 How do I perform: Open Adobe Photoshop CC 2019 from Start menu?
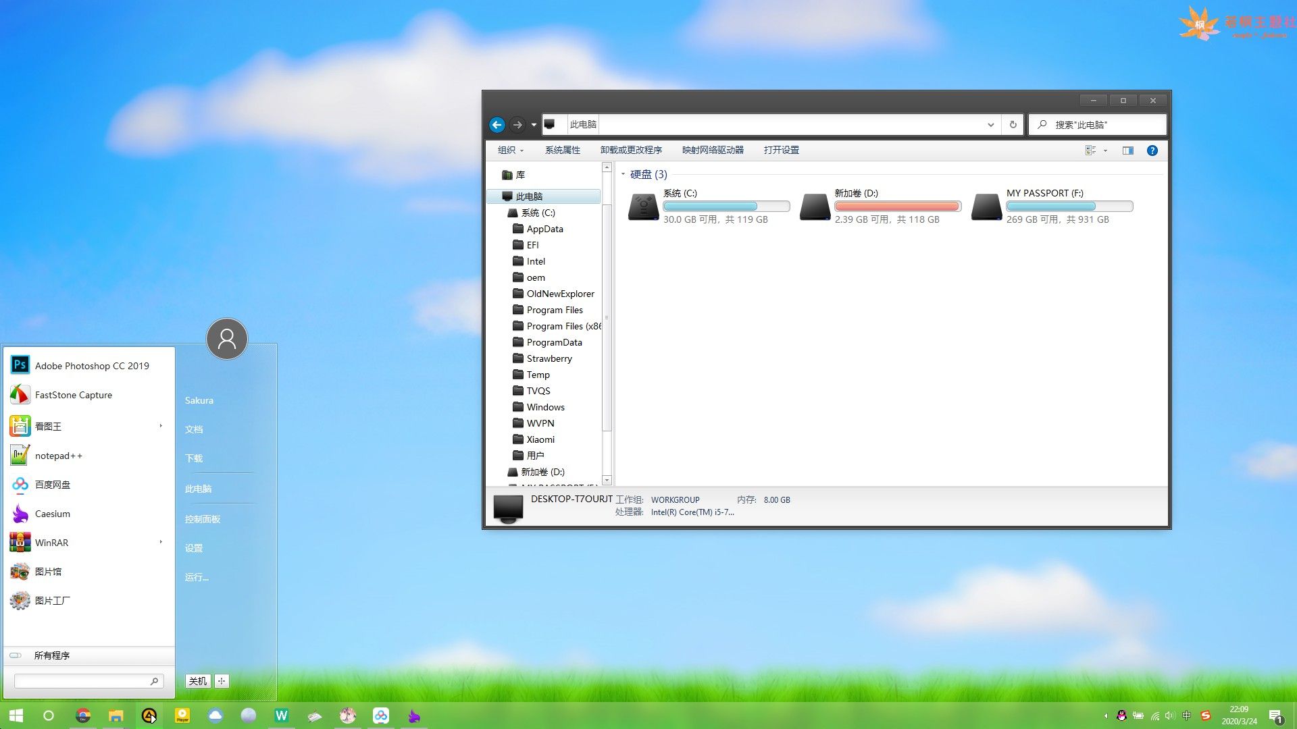pyautogui.click(x=88, y=365)
